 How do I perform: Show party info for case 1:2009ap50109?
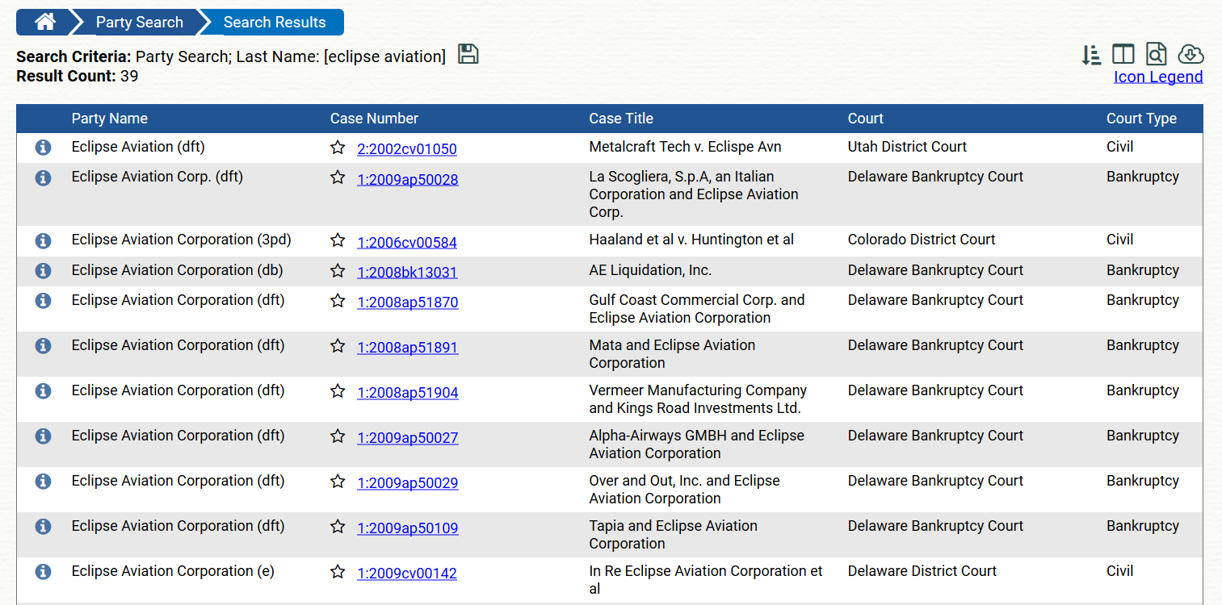pos(44,527)
